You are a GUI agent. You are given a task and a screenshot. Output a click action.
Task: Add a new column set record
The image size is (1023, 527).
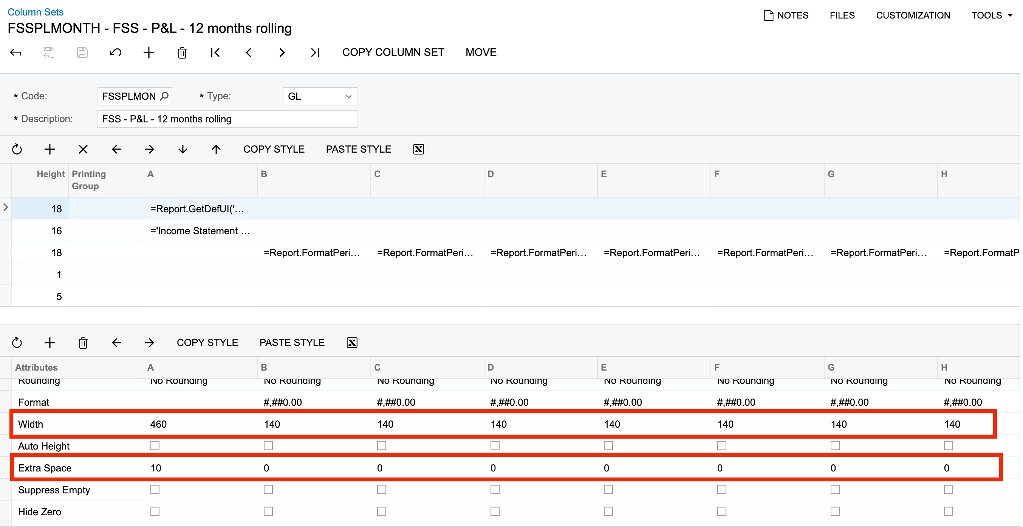[149, 53]
